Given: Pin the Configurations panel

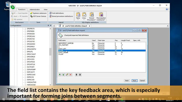Looking at the screenshot, I should (x=48, y=25).
